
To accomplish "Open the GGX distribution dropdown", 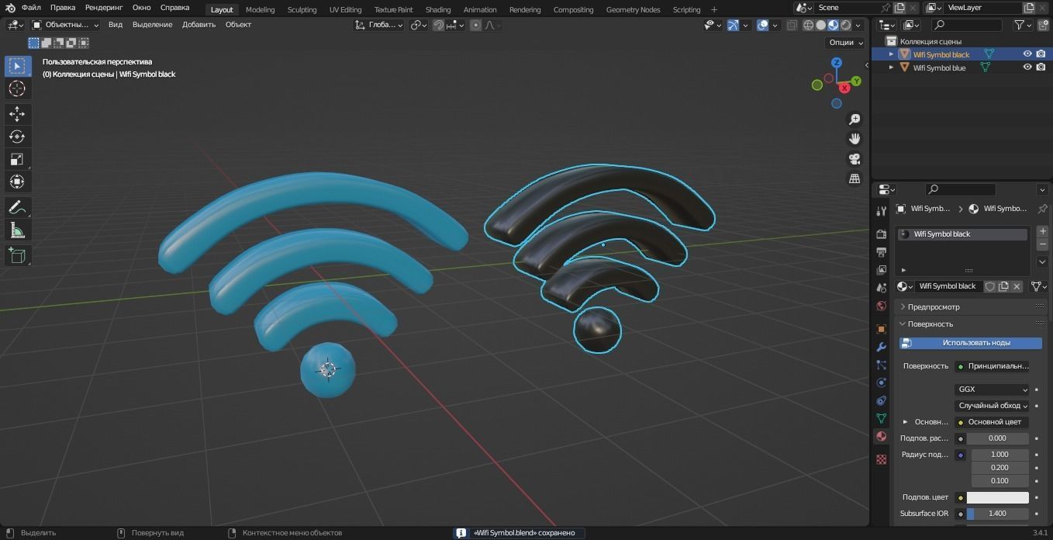I will pos(992,389).
